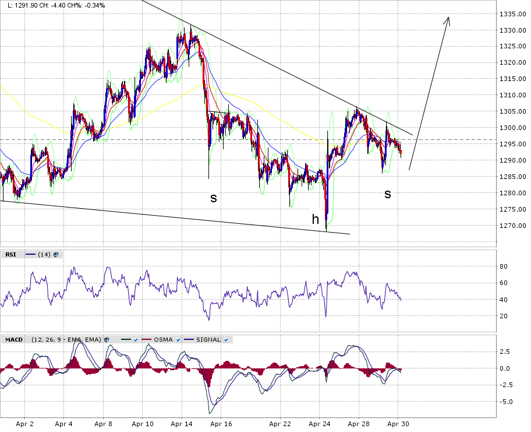Screen dimensions: 531x432
Task: Click the RSI indicator label
Action: coord(10,255)
